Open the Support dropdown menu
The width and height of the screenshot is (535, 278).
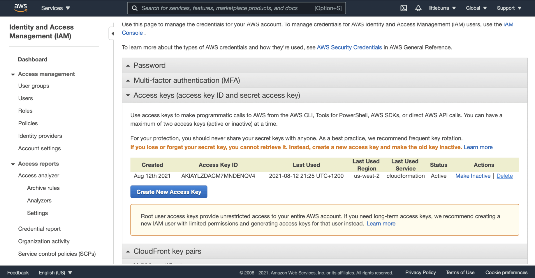pyautogui.click(x=509, y=8)
